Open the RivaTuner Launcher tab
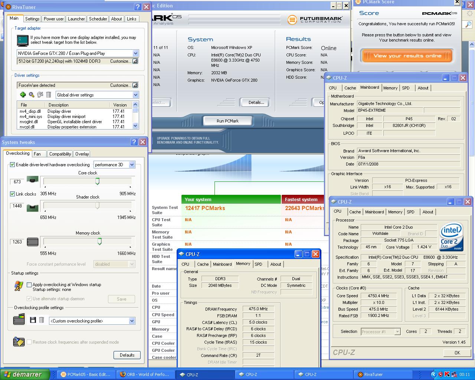 (x=76, y=19)
